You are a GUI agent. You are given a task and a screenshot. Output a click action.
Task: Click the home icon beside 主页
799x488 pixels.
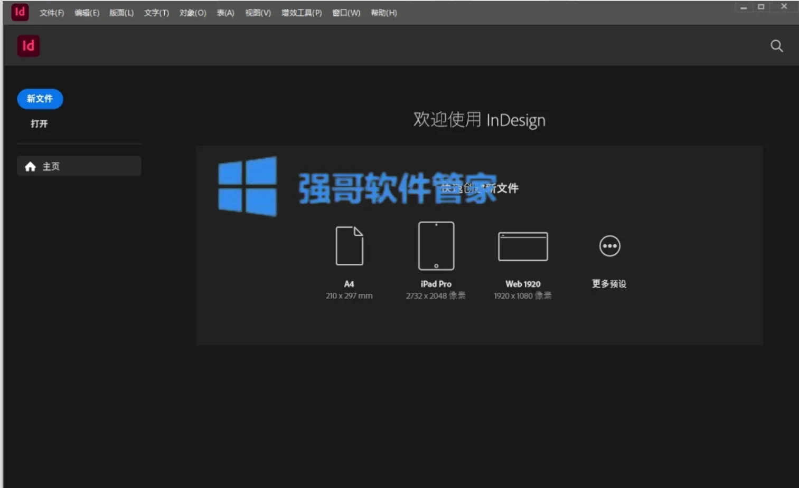click(30, 167)
